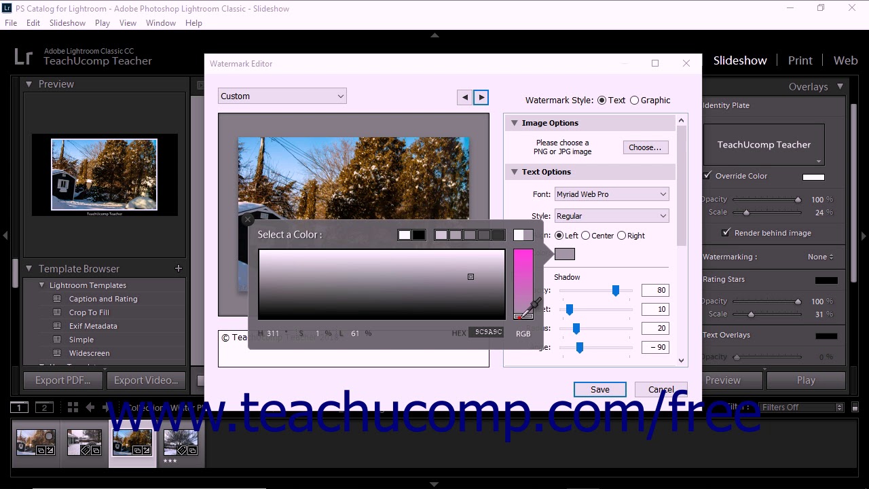Click the current/previous color comparison swatch
Image resolution: width=869 pixels, height=489 pixels.
pos(523,235)
